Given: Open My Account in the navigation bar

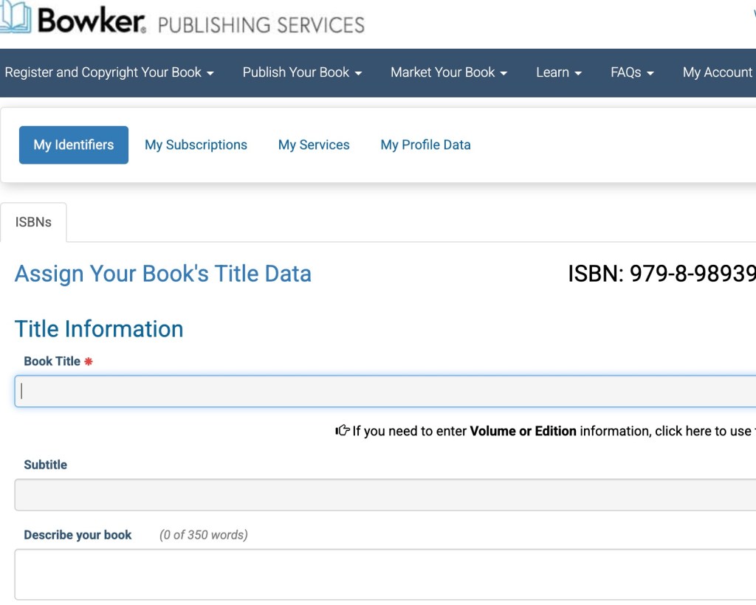Looking at the screenshot, I should tap(717, 72).
